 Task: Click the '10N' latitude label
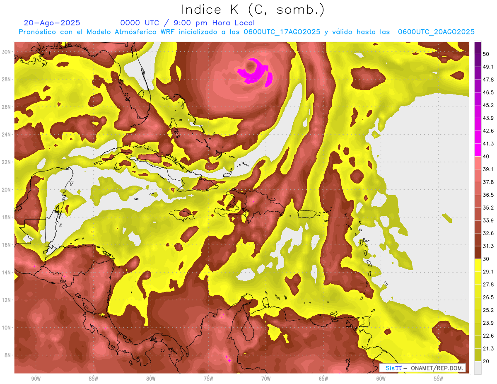(7, 328)
